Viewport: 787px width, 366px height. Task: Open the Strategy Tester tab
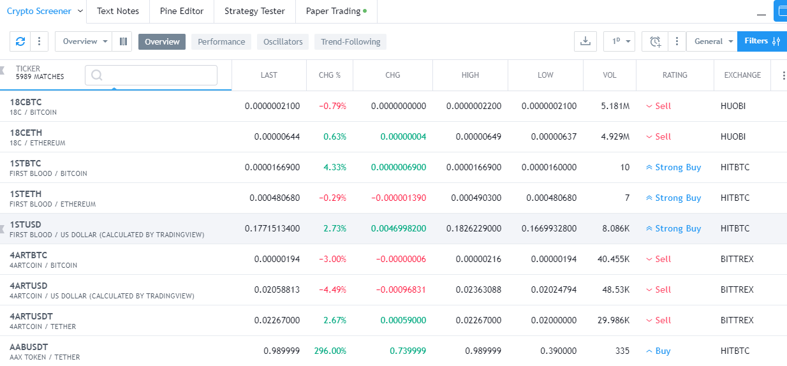coord(254,11)
